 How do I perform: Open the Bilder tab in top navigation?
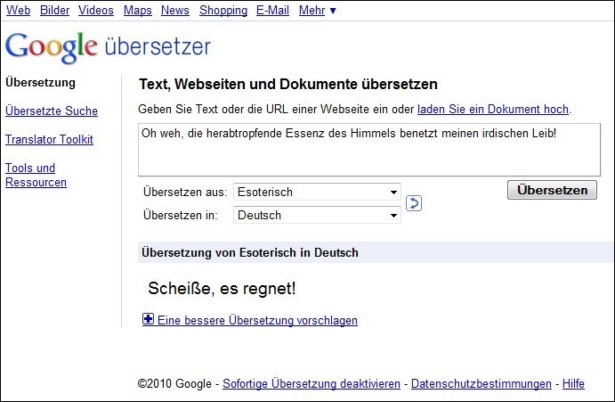[54, 11]
